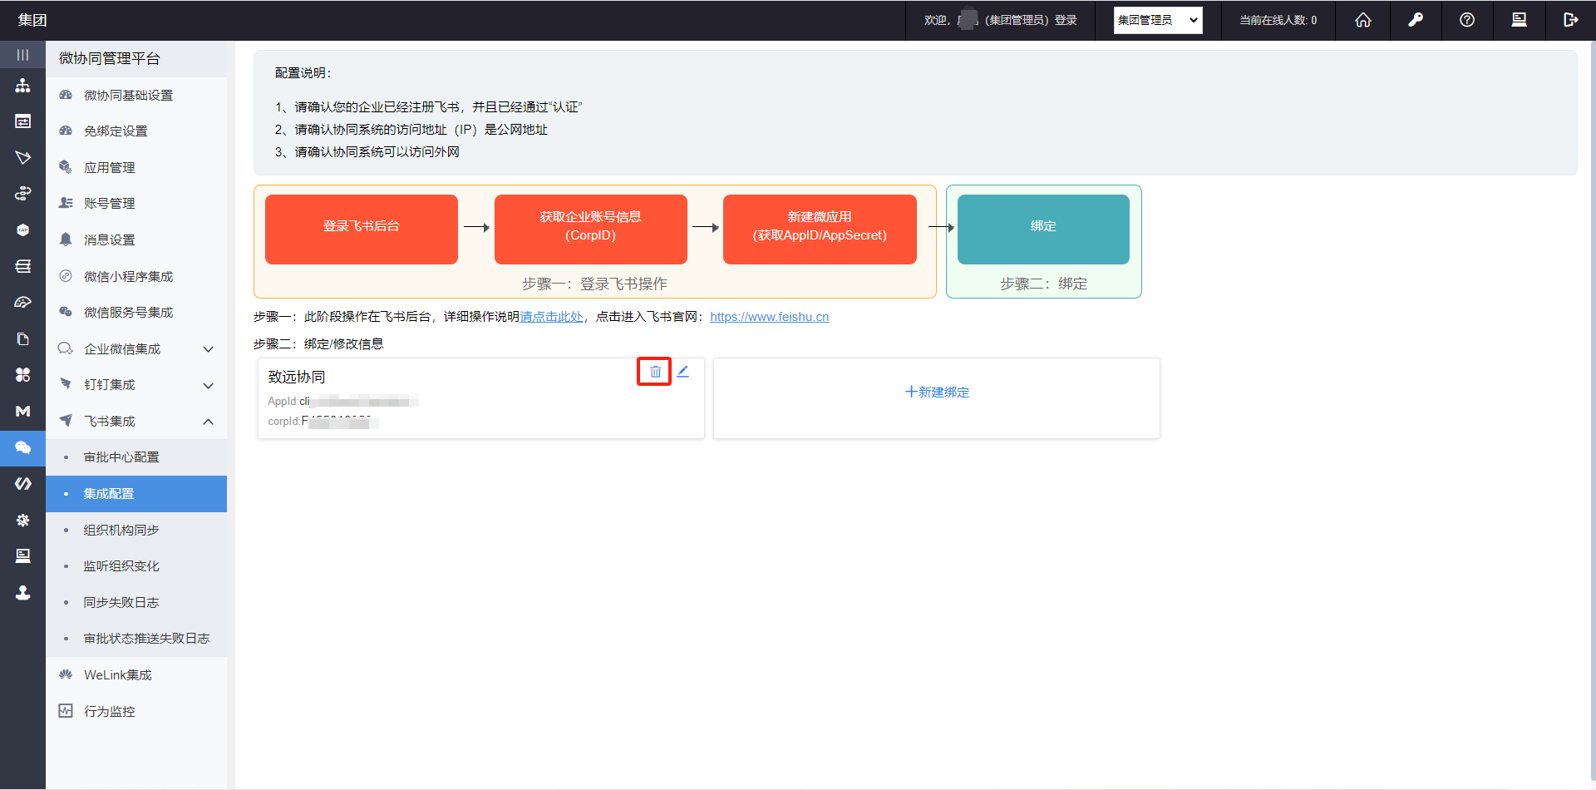The height and width of the screenshot is (790, 1596).
Task: Click the speedometer gauge icon in left strip
Action: pos(22,303)
